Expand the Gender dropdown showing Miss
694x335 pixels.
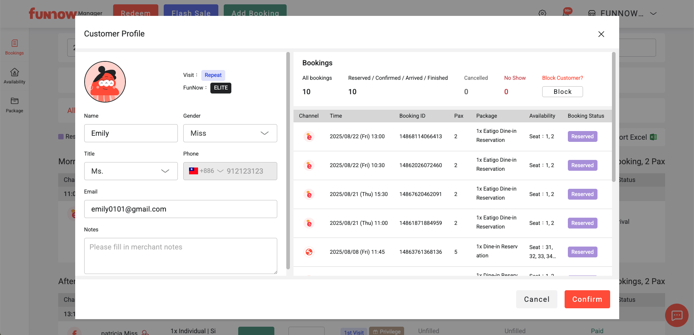click(230, 133)
